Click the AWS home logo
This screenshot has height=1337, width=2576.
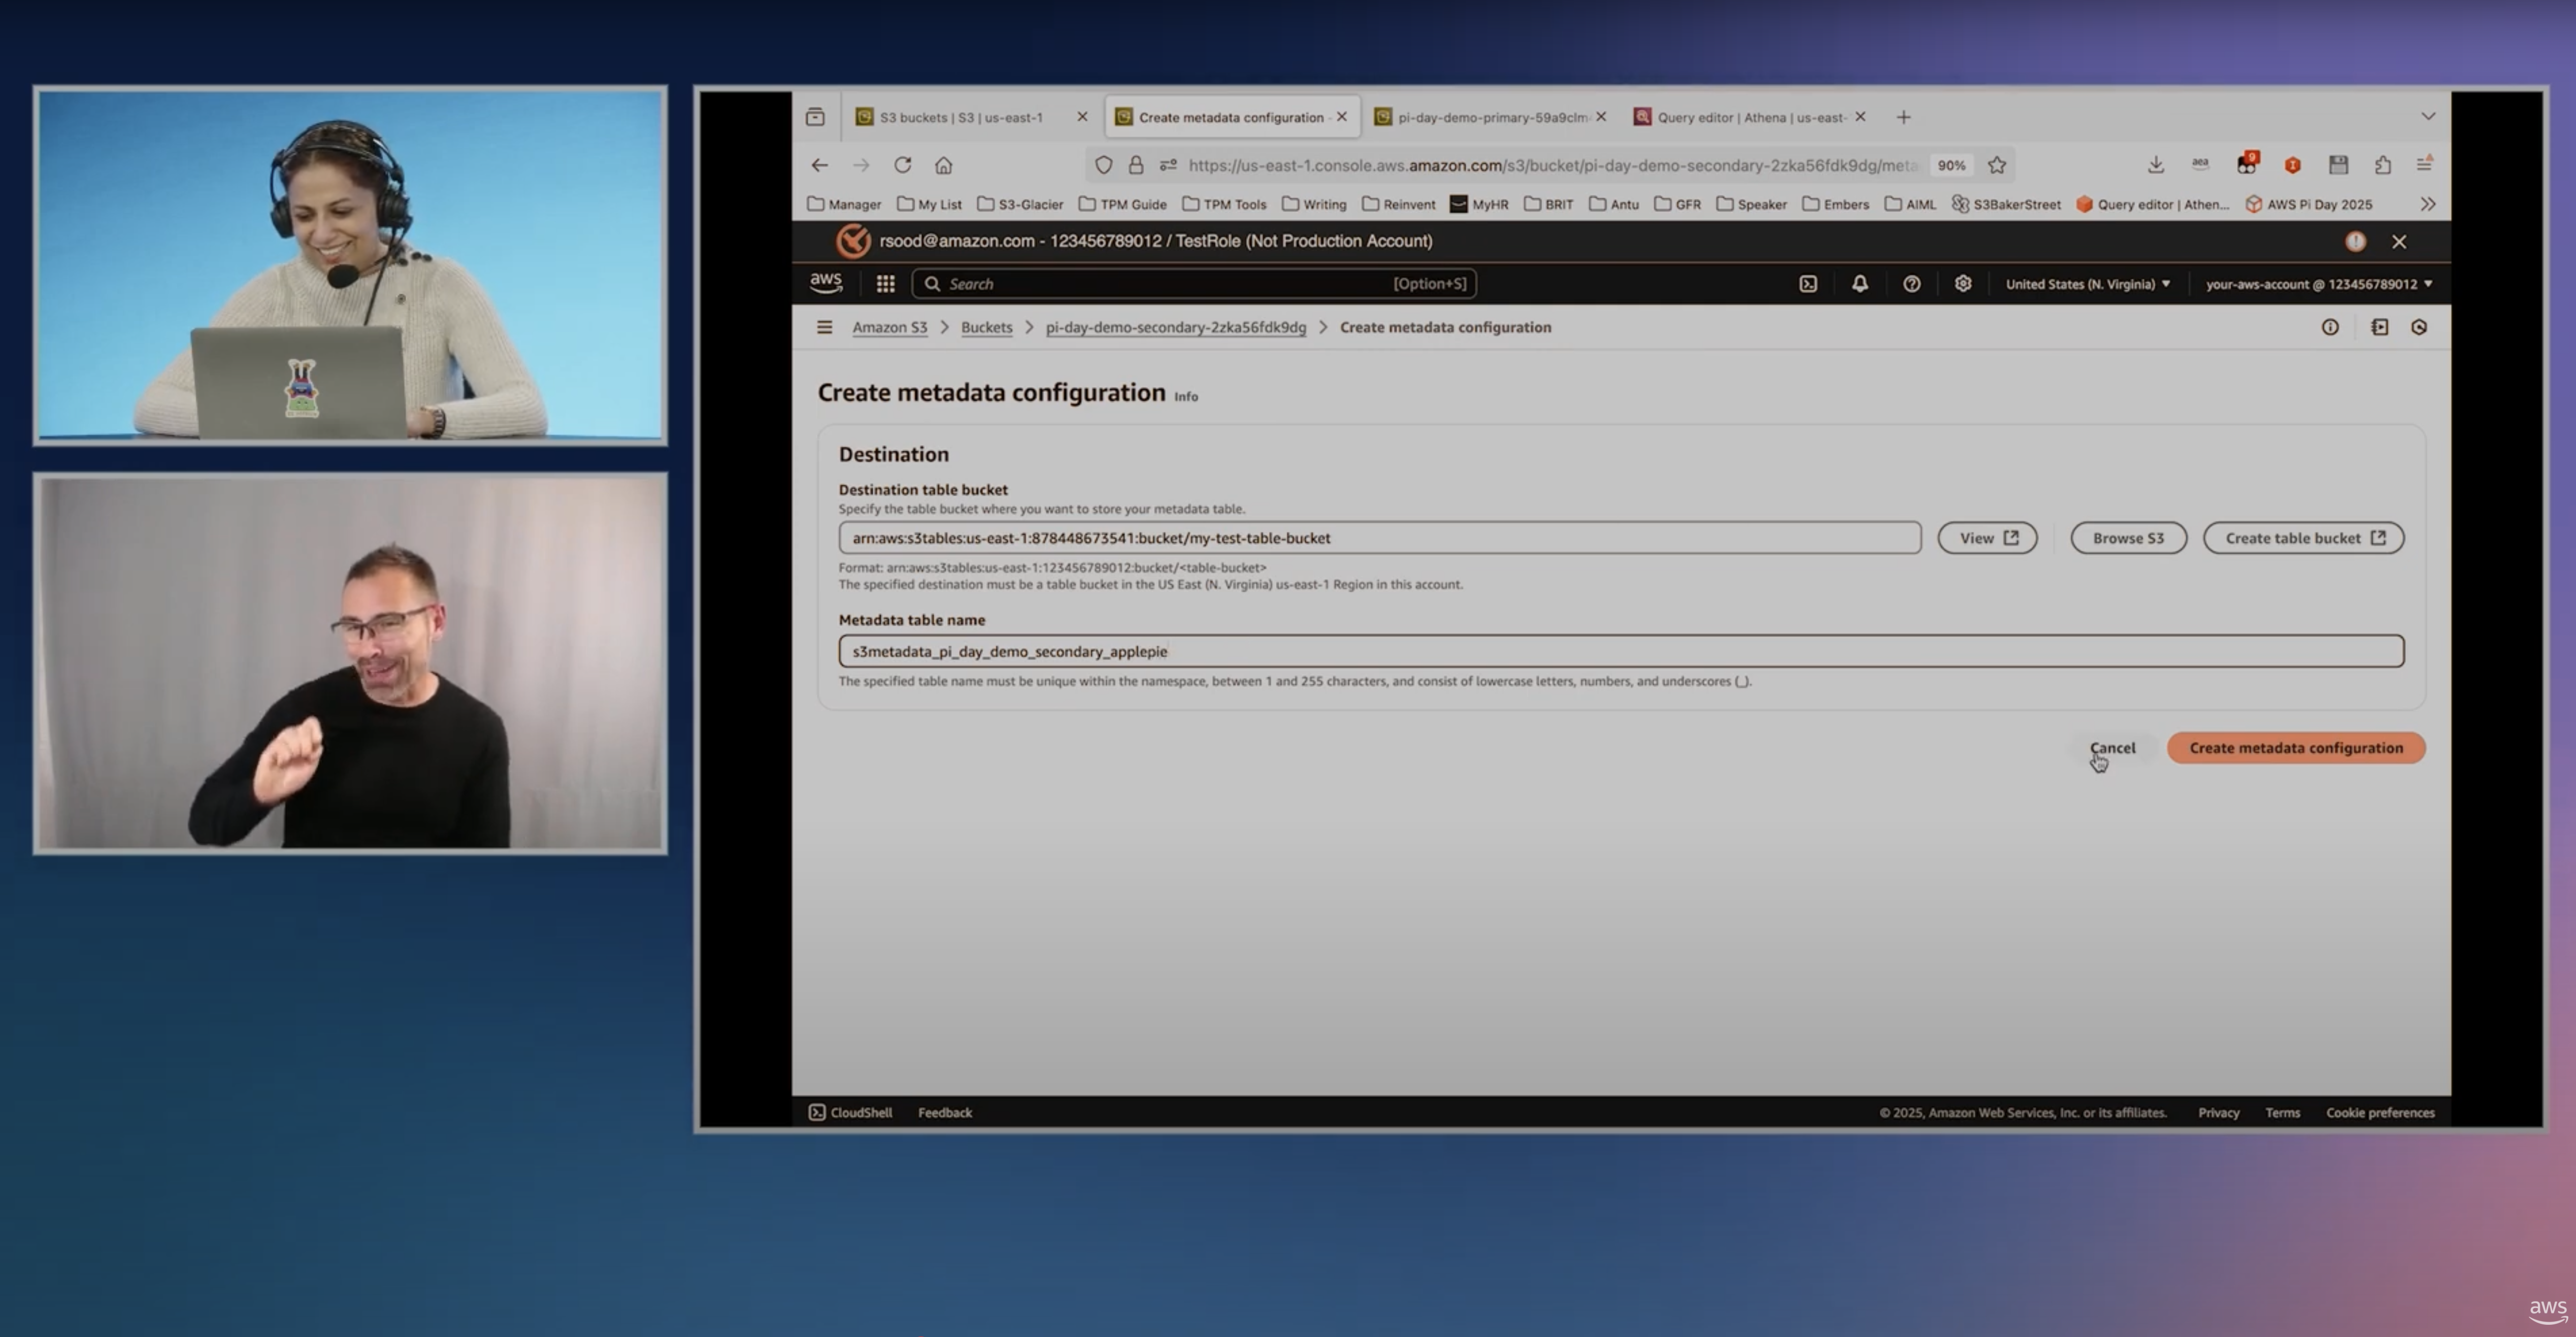pos(825,283)
